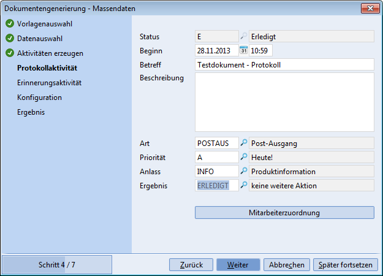Viewport: 383px width, 276px height.
Task: Click inside the Beschreibung text area
Action: click(x=284, y=102)
